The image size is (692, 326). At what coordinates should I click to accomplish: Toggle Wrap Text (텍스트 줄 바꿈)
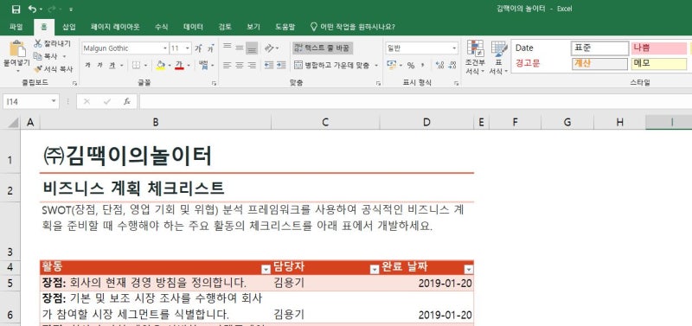[x=323, y=48]
